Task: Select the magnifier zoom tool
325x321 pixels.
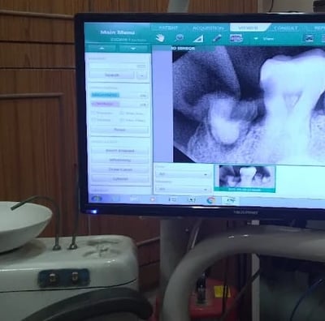Action: [179, 38]
